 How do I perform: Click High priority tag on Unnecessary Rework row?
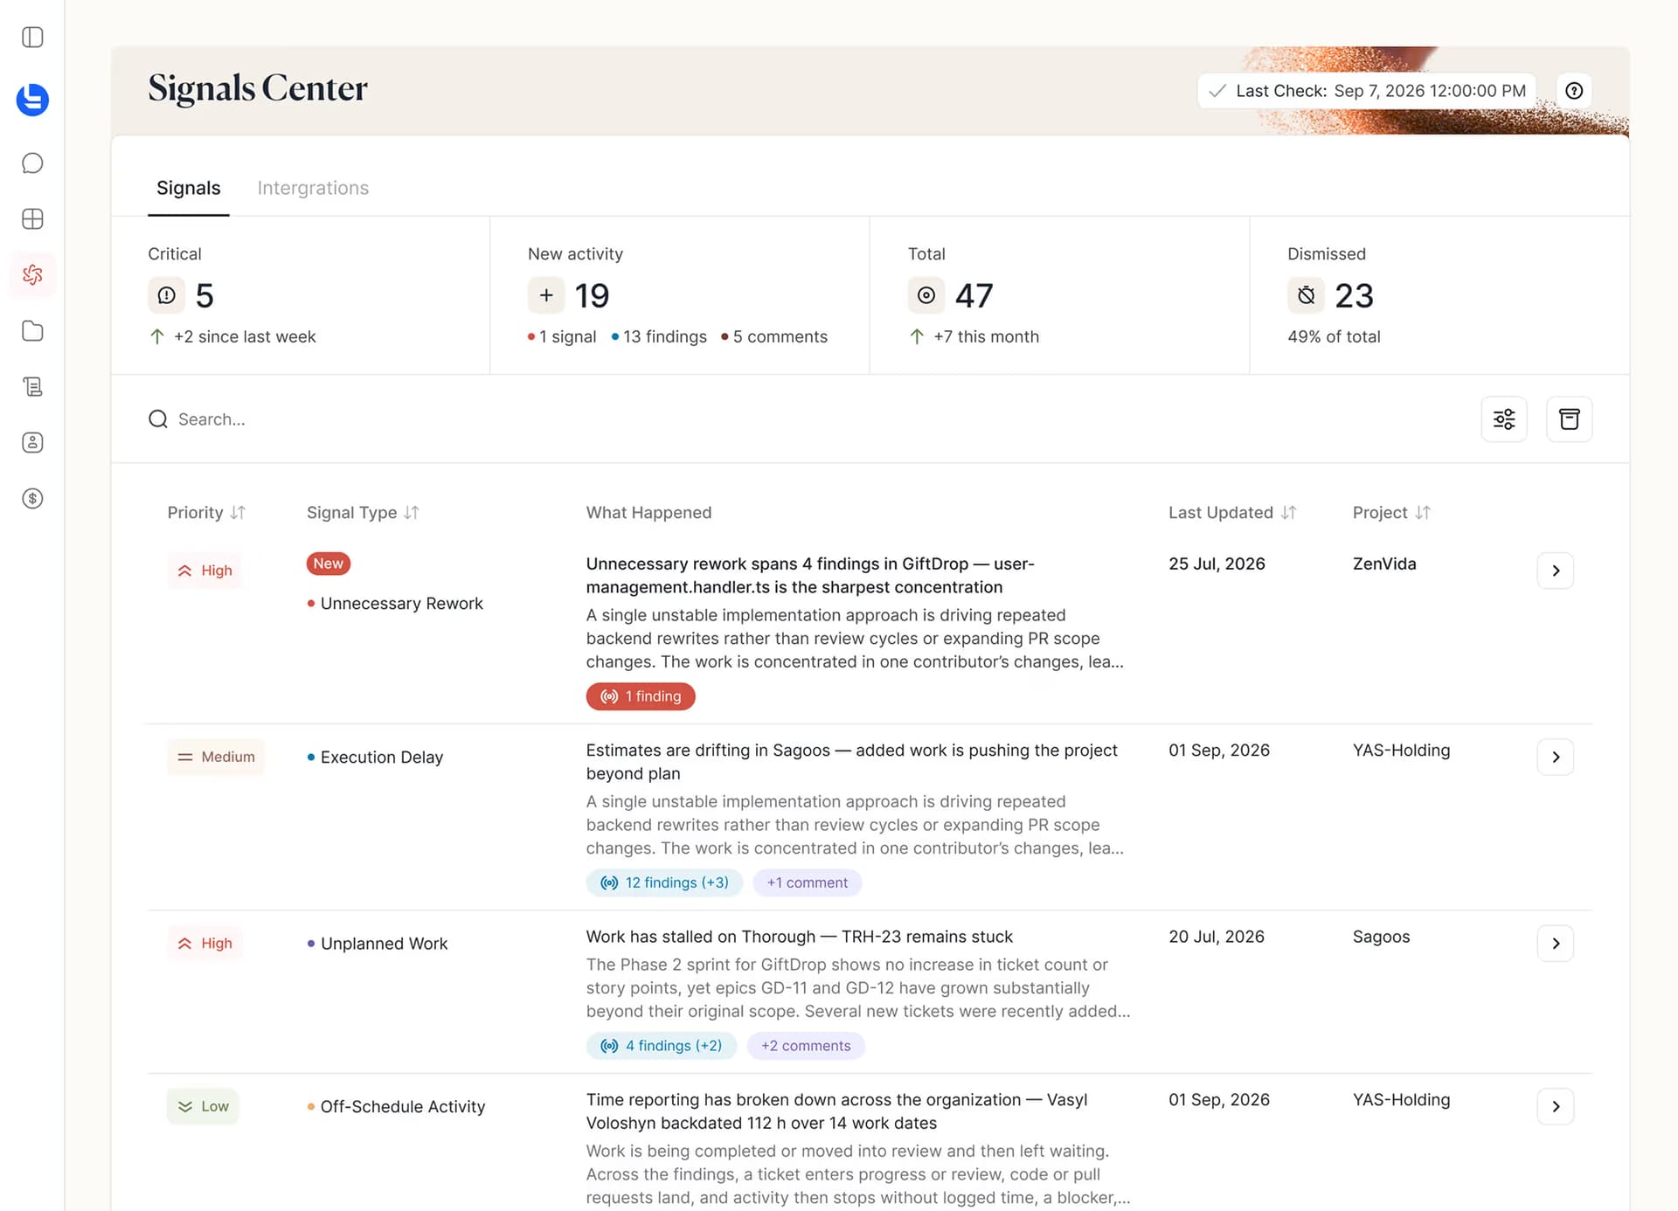point(205,571)
